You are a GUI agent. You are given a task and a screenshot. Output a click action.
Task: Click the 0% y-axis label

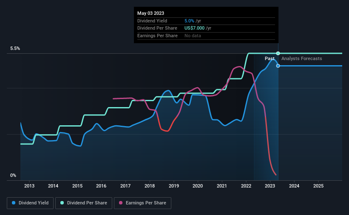(13, 175)
